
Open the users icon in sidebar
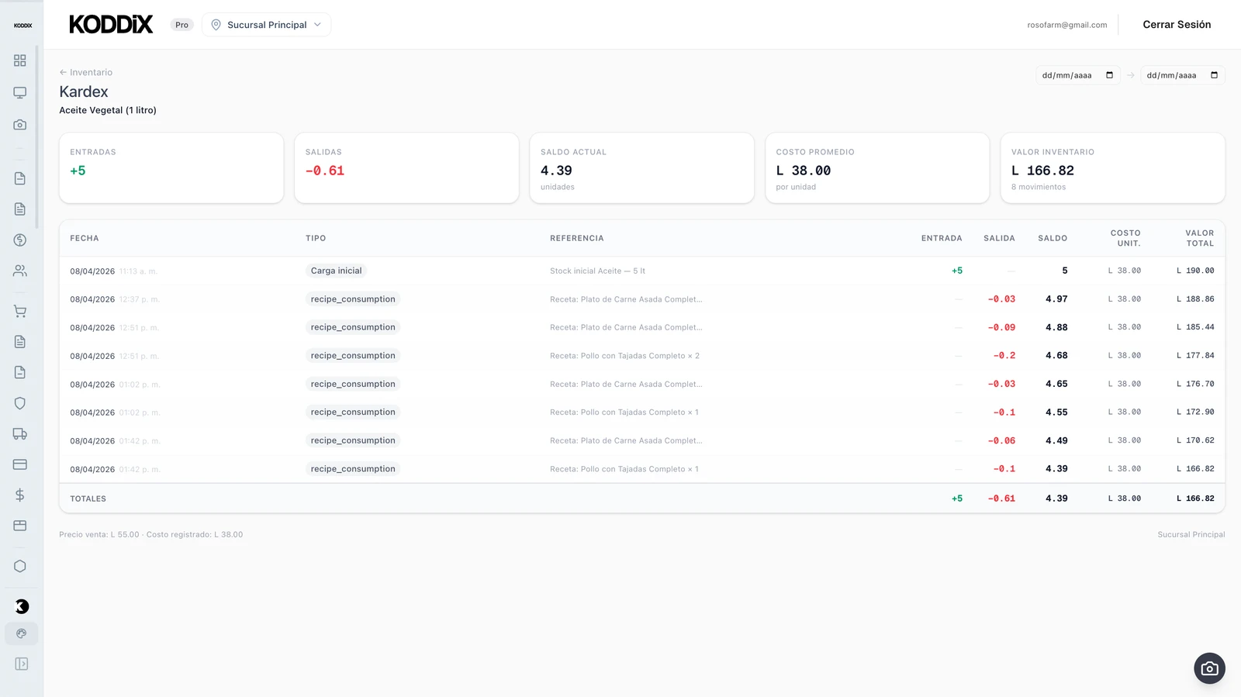click(20, 271)
